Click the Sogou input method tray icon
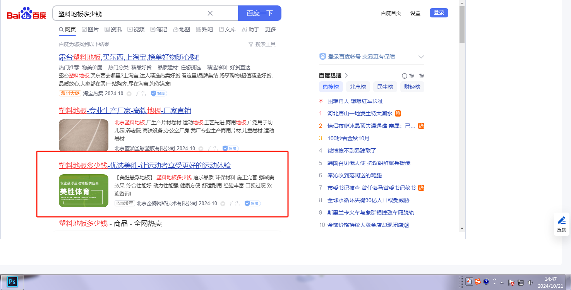The image size is (571, 290). 478,281
